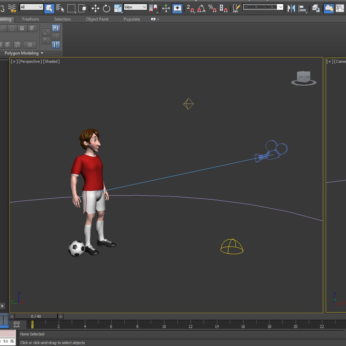Click the Element sub-object cube icon
Screen dimensions: 346x346
coord(32,28)
